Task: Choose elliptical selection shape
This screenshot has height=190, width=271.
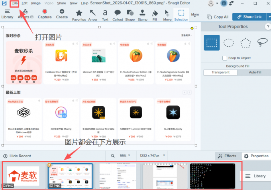Action: (x=229, y=43)
